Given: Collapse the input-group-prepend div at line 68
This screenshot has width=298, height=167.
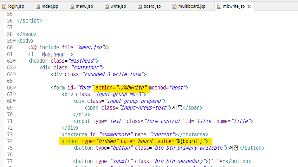Looking at the screenshot, I should click(14, 101).
